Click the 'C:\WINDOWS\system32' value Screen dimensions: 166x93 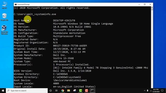click(x=67, y=77)
